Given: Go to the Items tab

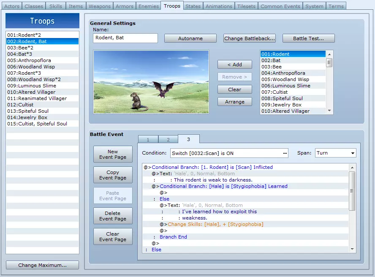Looking at the screenshot, I should point(76,6).
